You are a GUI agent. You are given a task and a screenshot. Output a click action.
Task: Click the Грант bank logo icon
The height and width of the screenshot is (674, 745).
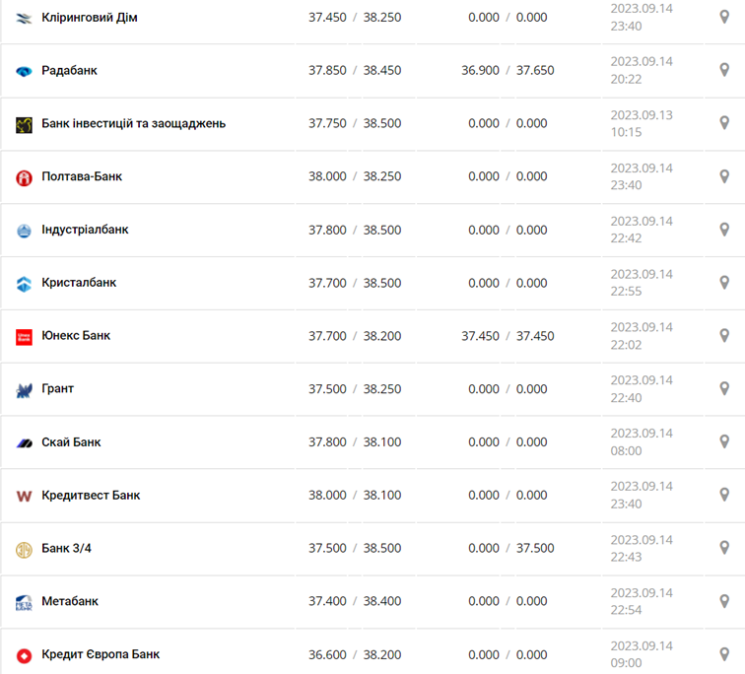[x=25, y=390]
